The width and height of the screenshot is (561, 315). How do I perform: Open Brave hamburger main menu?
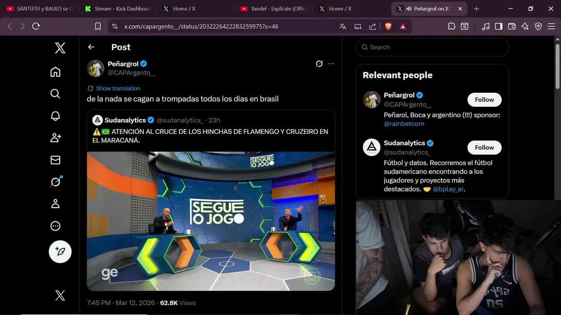coord(551,26)
